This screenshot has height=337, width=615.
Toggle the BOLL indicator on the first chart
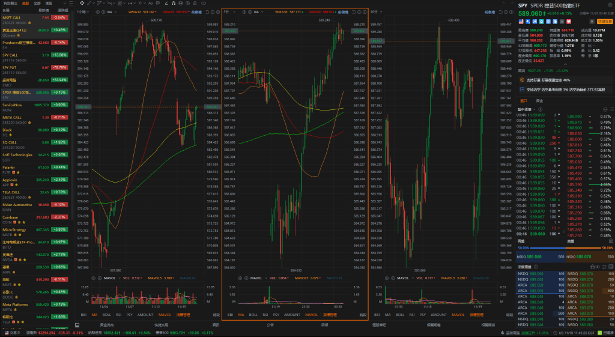(x=107, y=315)
